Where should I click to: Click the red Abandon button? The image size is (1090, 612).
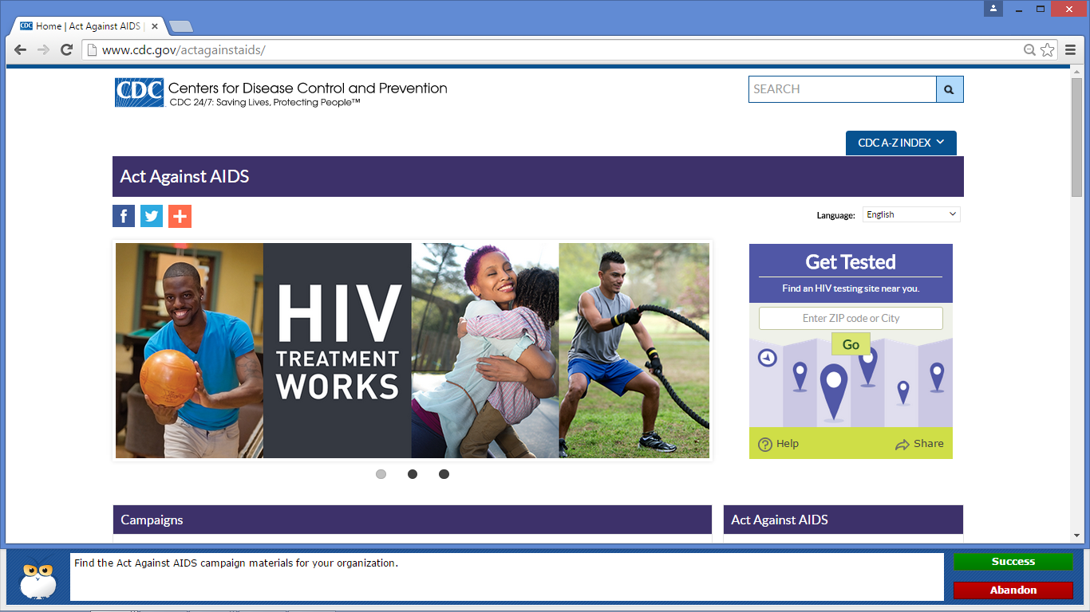click(1013, 590)
